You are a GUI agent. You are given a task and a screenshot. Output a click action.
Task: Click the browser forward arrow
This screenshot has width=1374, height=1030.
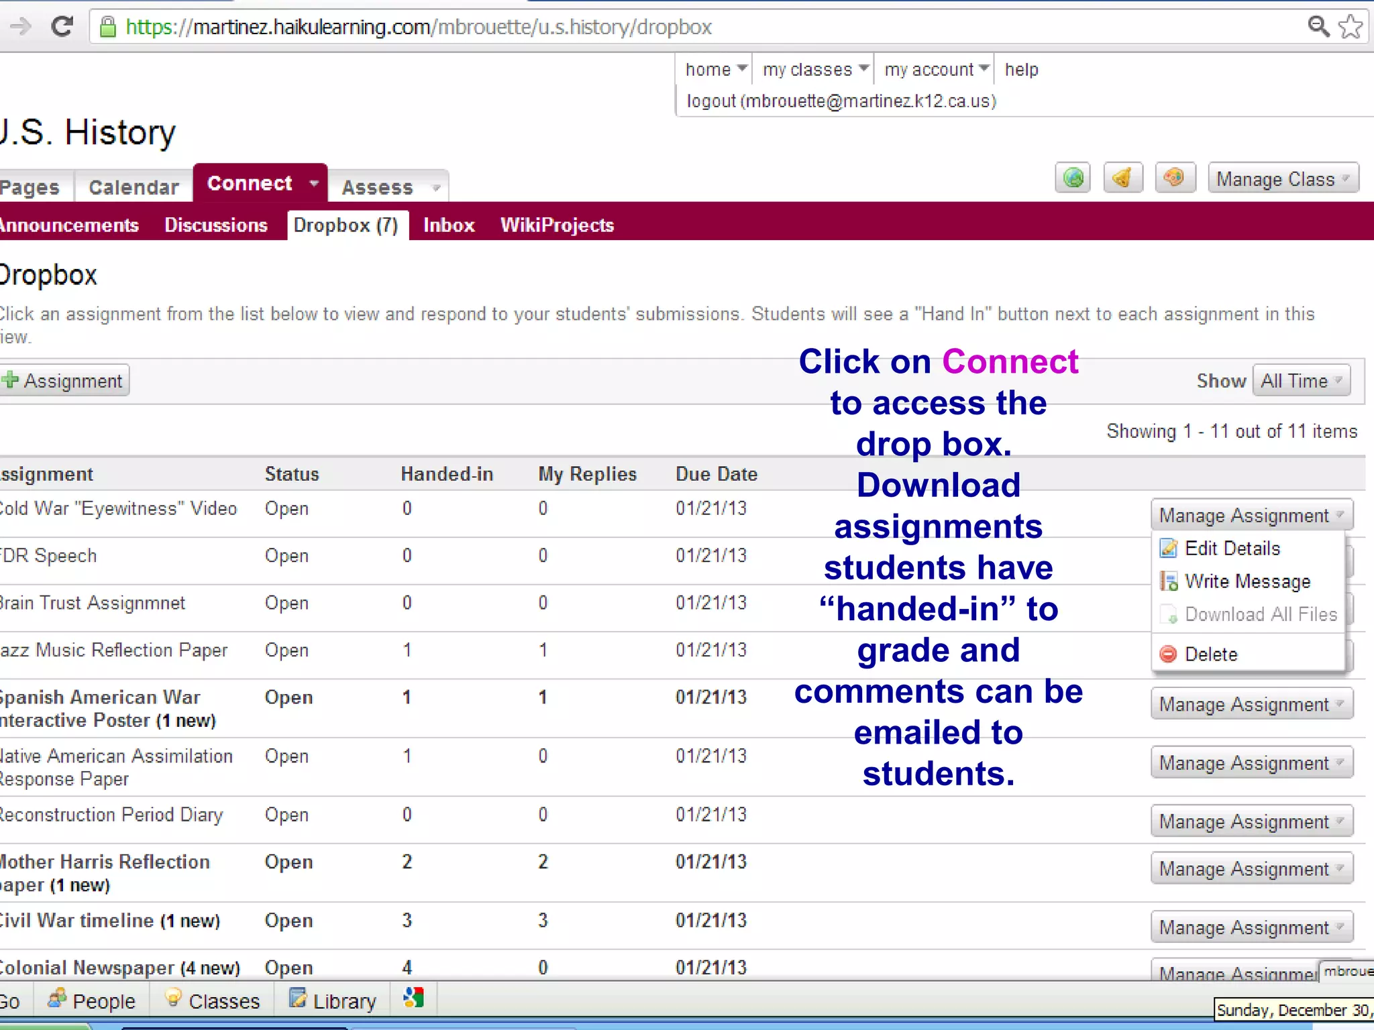(20, 27)
